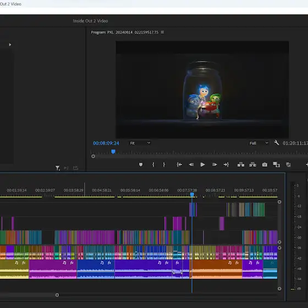308x308 pixels.
Task: Click the Program monitor playhead marker
Action: point(113,151)
